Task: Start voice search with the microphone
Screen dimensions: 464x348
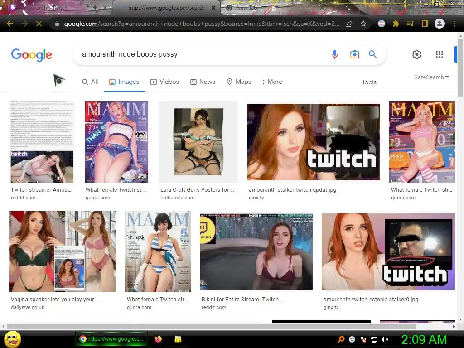Action: pos(335,54)
